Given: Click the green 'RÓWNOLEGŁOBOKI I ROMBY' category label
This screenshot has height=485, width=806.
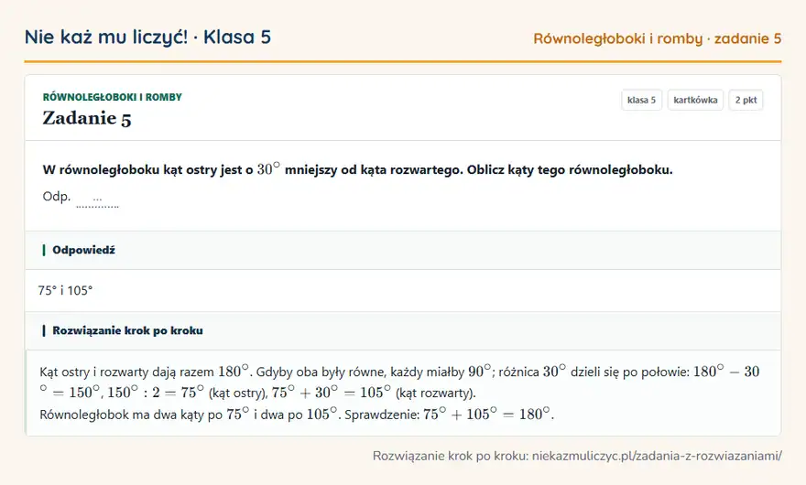Looking at the screenshot, I should 112,97.
